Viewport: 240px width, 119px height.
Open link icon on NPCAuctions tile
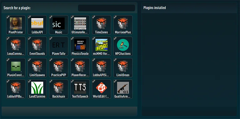click(x=115, y=38)
